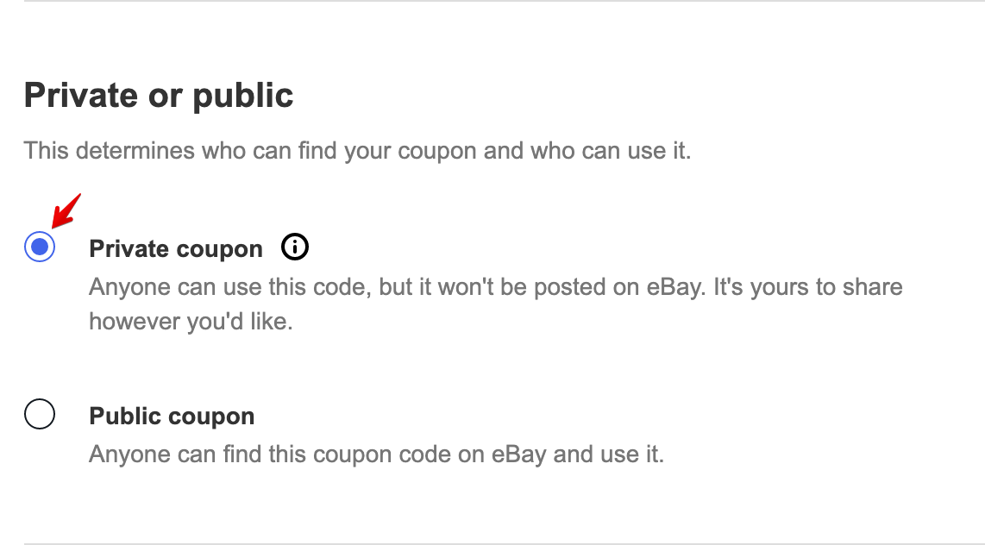This screenshot has height=545, width=985.
Task: Click the red arrow annotation
Action: (66, 211)
